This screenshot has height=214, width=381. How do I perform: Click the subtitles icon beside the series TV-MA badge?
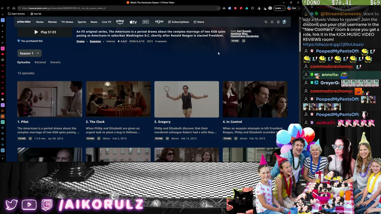pos(243,41)
